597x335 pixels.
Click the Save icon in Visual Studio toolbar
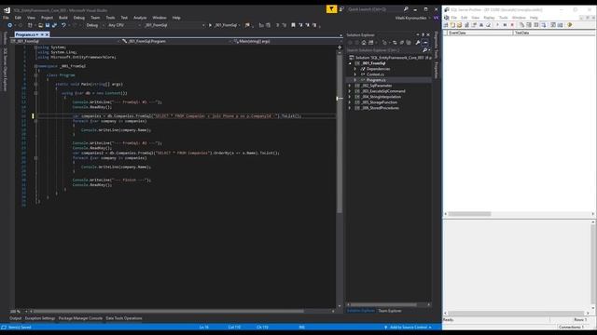click(48, 25)
